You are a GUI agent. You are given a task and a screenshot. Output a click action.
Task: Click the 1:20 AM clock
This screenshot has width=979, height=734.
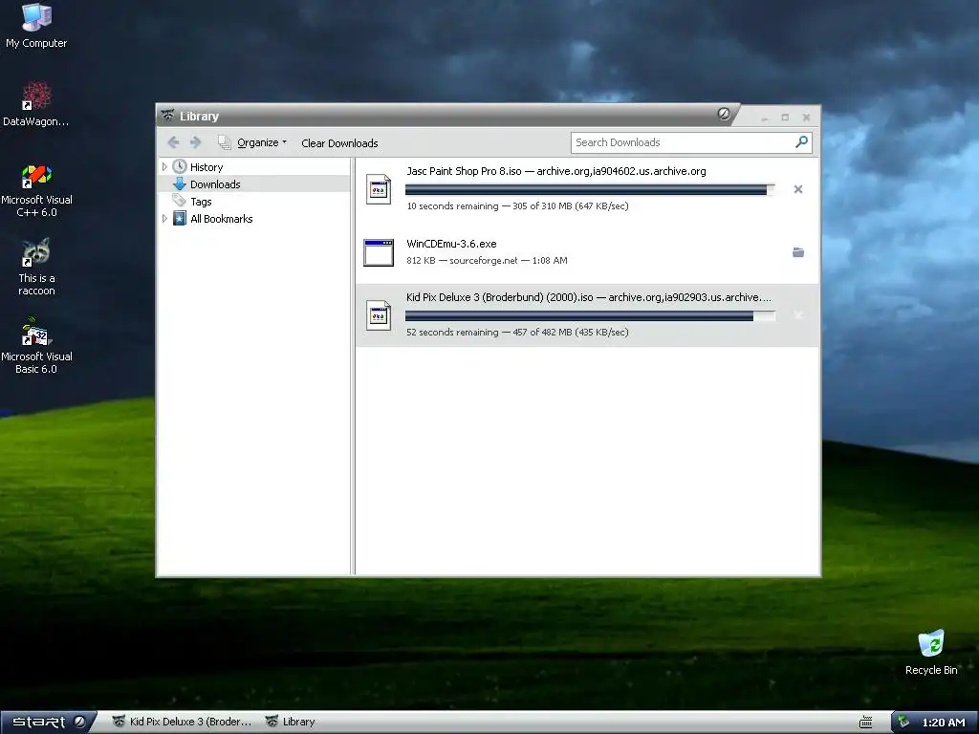click(x=944, y=723)
